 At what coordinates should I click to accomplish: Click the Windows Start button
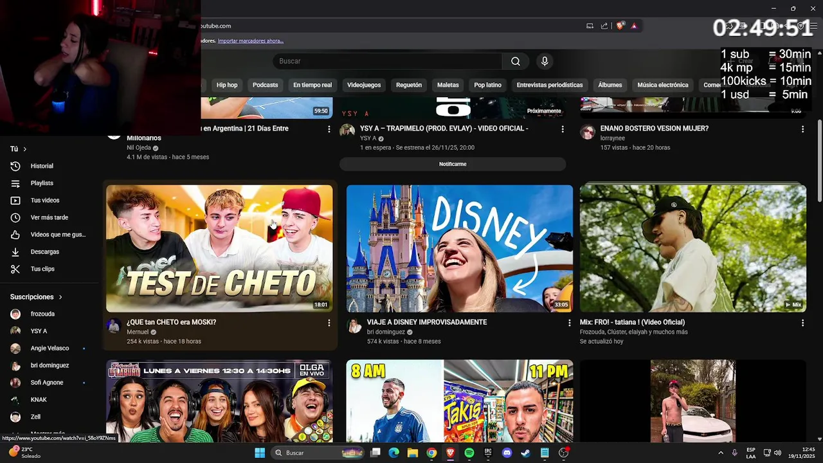(x=260, y=453)
